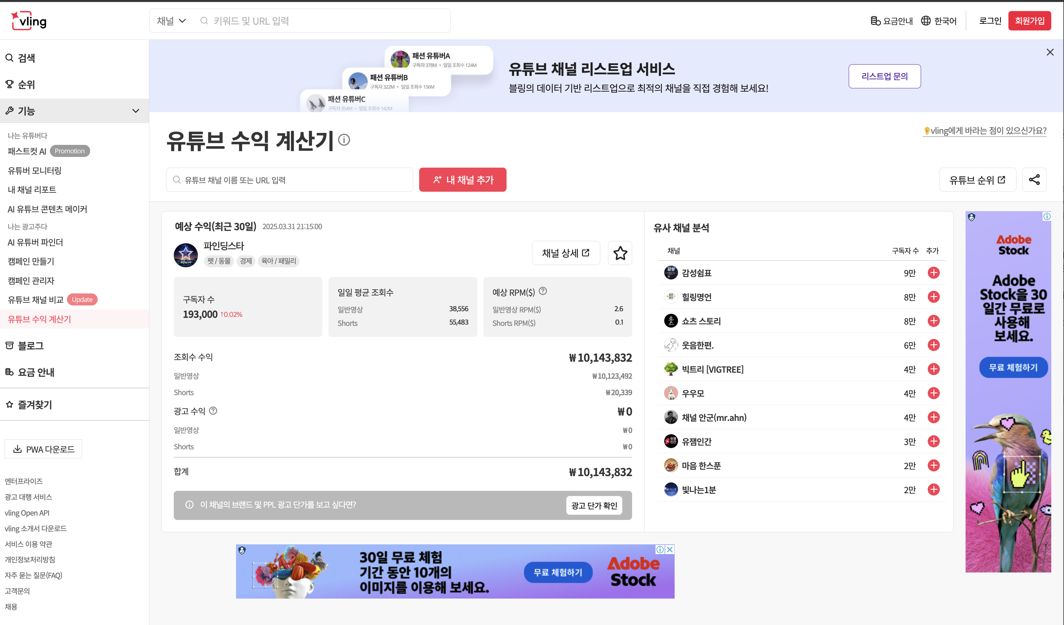Image resolution: width=1064 pixels, height=625 pixels.
Task: Open AI 유튜브 콘텐츠 메이커
Action: point(47,209)
